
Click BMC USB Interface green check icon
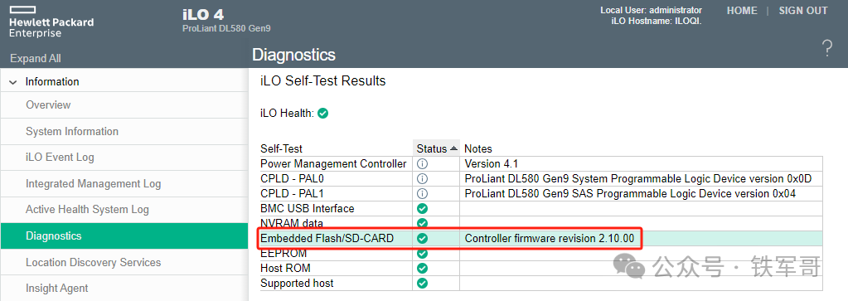click(x=423, y=208)
